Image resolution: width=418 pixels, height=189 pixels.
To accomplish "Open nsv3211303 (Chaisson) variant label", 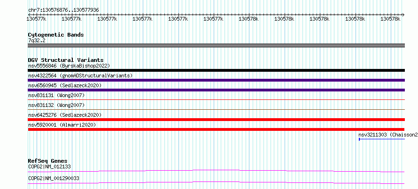I will [x=388, y=135].
